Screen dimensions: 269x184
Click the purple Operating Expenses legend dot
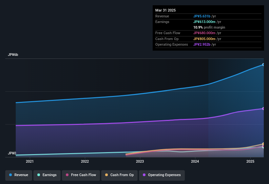click(x=144, y=175)
